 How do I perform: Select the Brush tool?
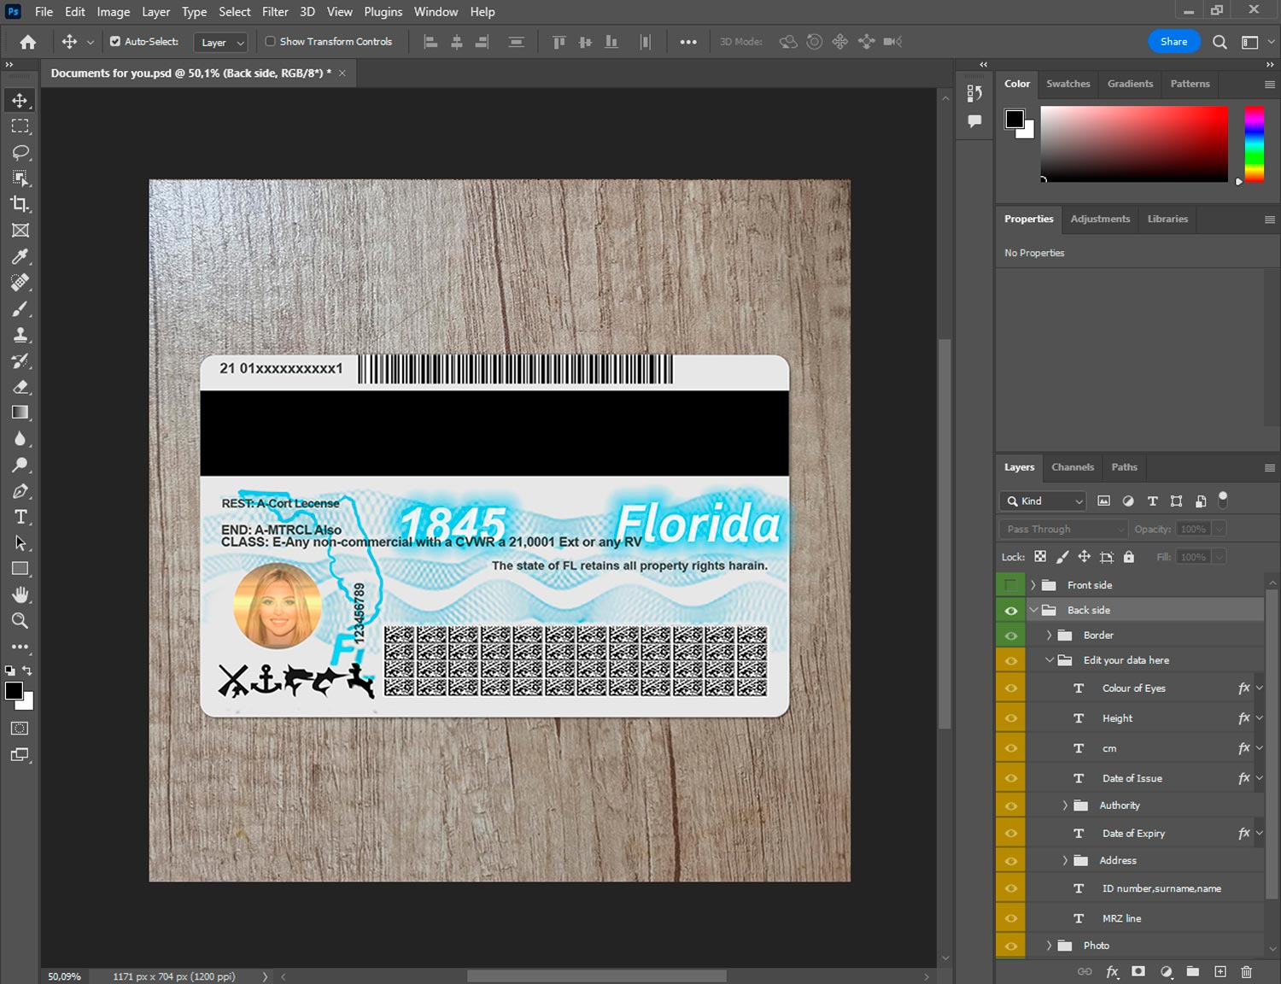tap(20, 308)
